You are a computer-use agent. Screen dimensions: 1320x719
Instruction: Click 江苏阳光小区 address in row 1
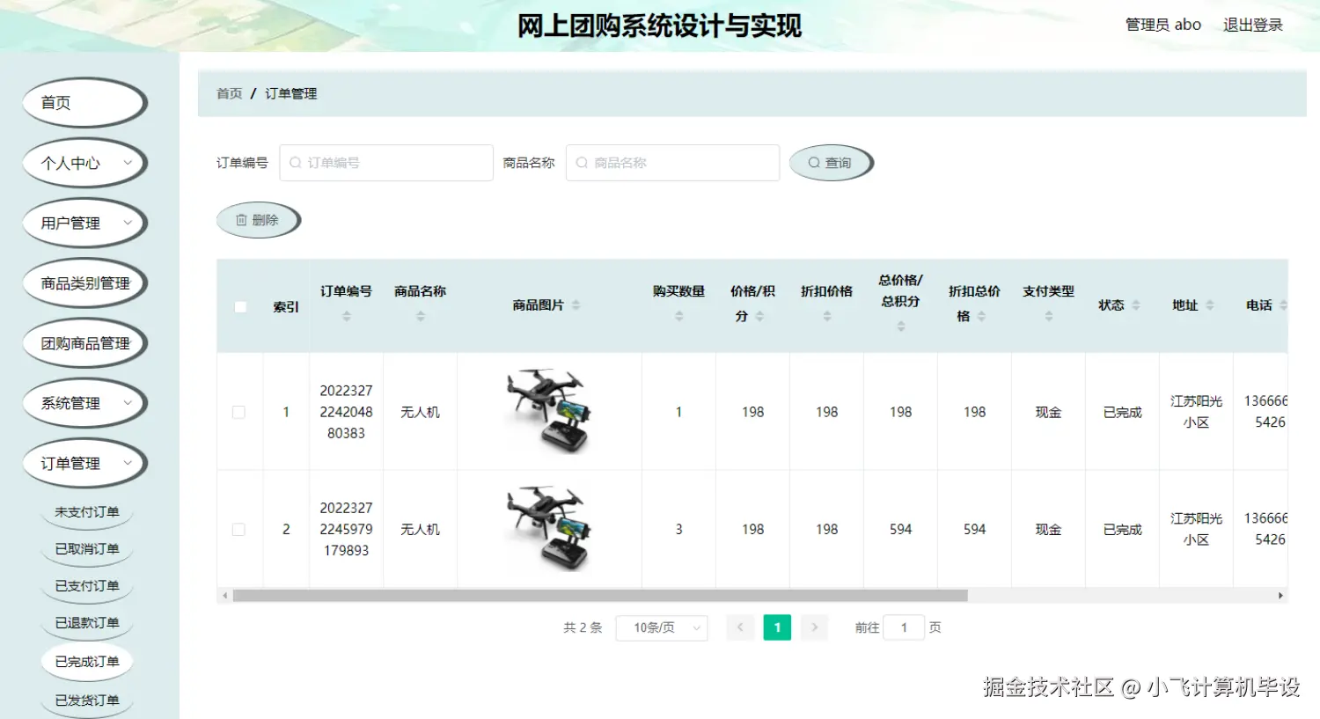point(1196,412)
